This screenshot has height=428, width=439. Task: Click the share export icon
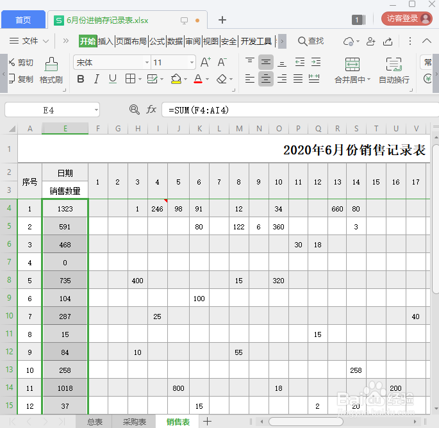[x=388, y=42]
